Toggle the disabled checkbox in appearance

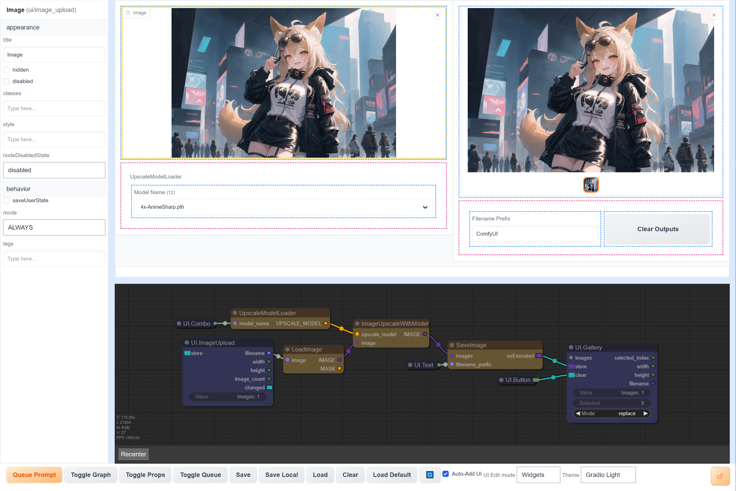coord(6,81)
